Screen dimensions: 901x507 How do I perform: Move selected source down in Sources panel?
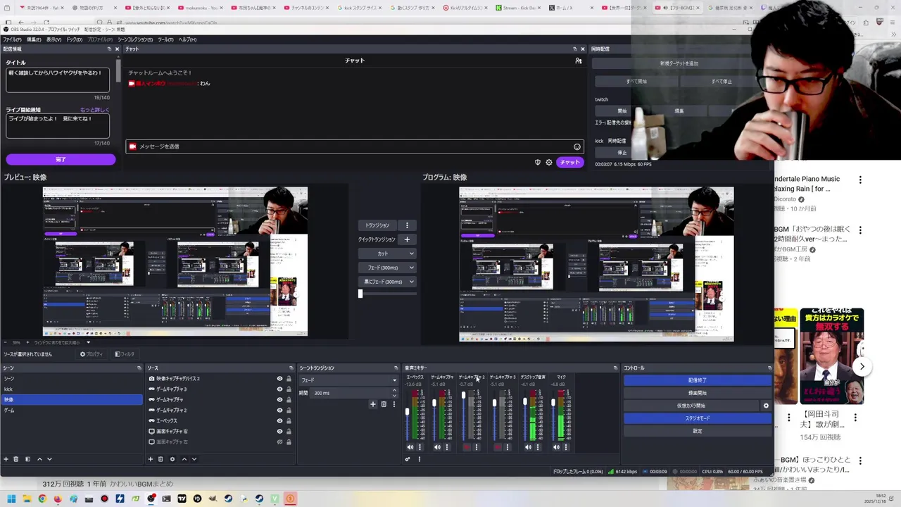(194, 459)
